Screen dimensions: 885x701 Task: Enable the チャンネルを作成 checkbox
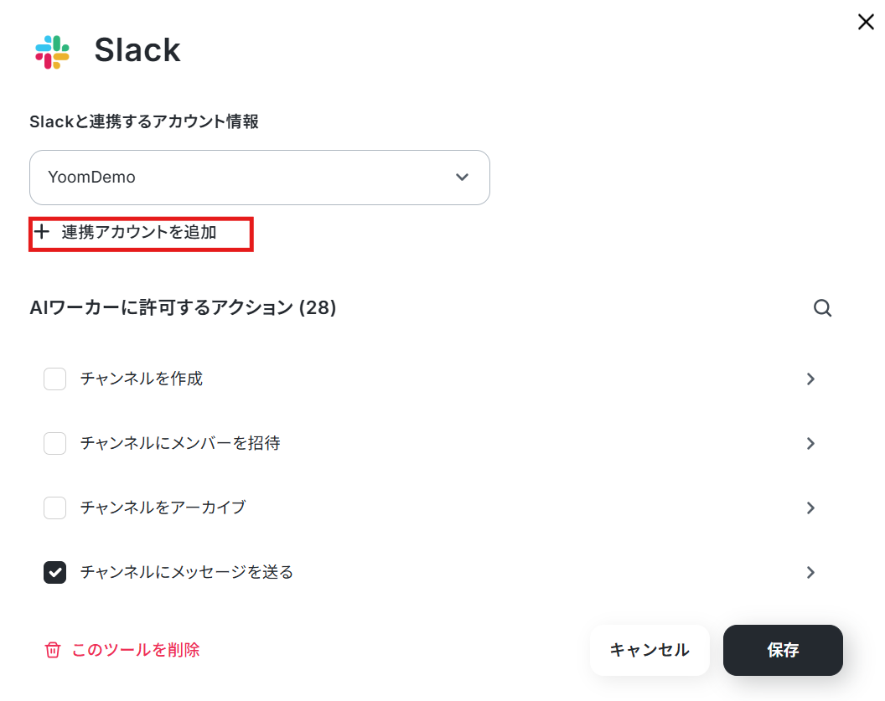coord(54,379)
